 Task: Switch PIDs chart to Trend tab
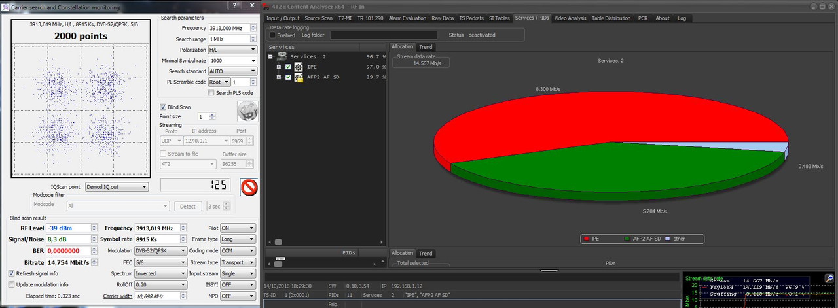[426, 253]
